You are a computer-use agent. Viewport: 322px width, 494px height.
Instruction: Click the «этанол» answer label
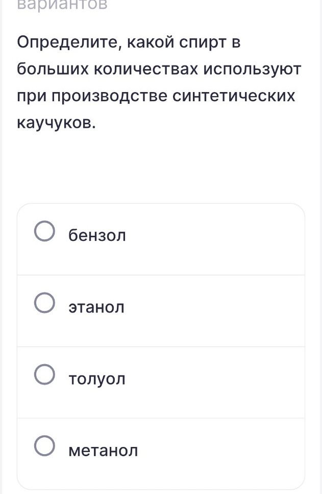click(96, 307)
